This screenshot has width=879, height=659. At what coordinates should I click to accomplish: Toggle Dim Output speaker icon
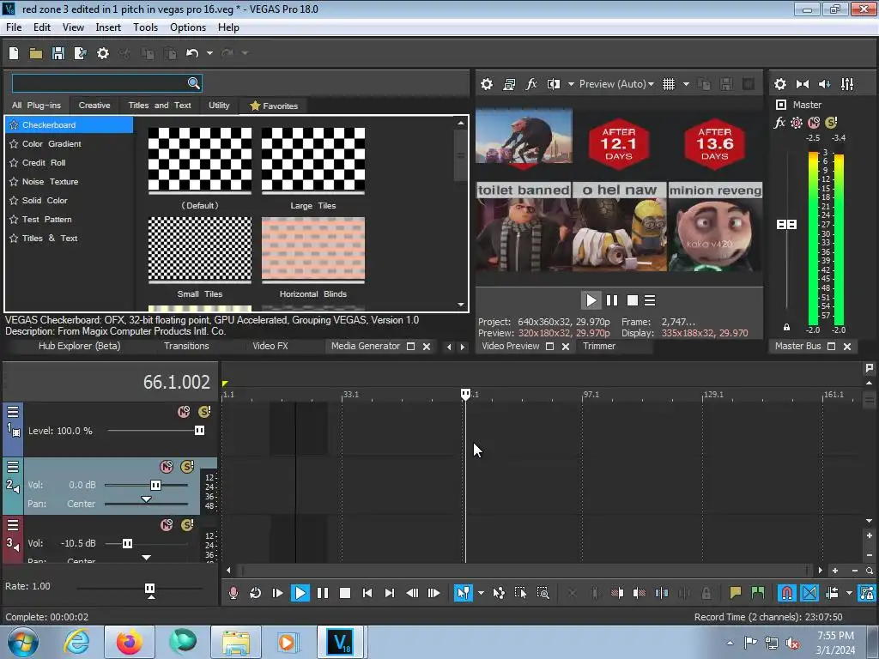(x=825, y=84)
